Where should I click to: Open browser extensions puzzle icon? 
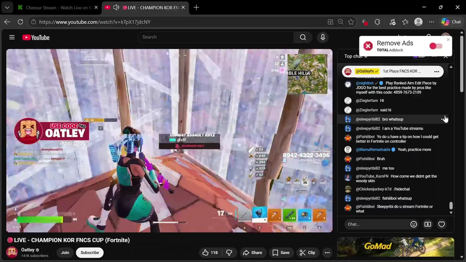(377, 22)
